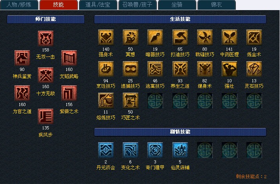
Task: Click the 文韬武略 red skill icon
Action: point(69,58)
